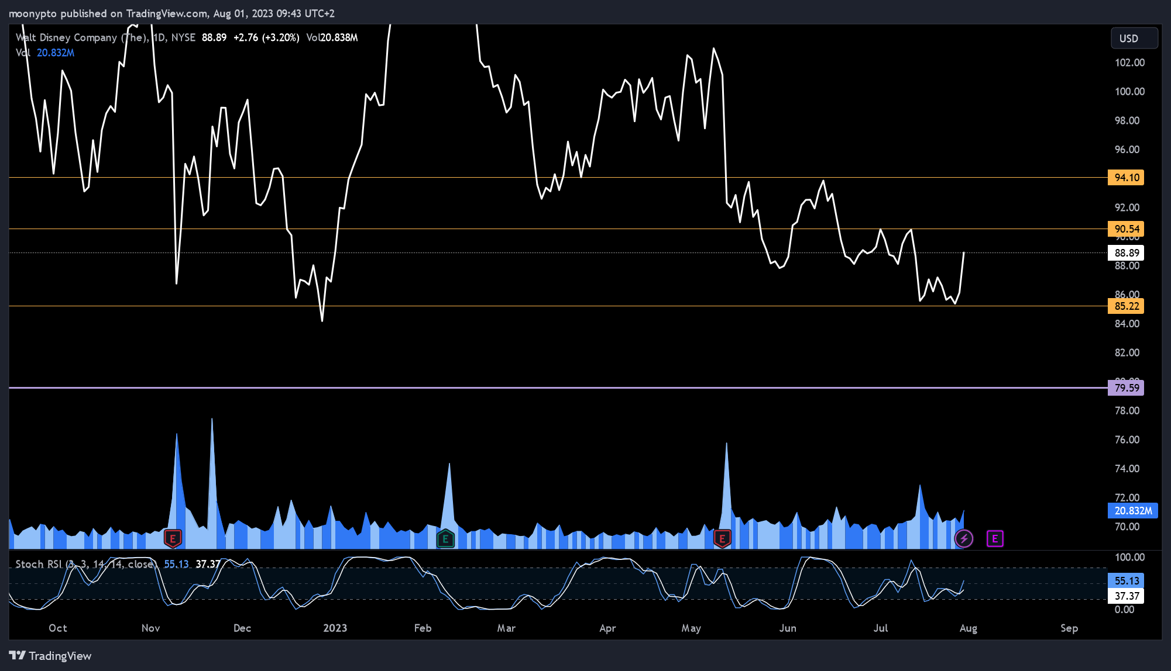Click the 102.00 price axis tick
This screenshot has height=671, width=1171.
point(1129,63)
